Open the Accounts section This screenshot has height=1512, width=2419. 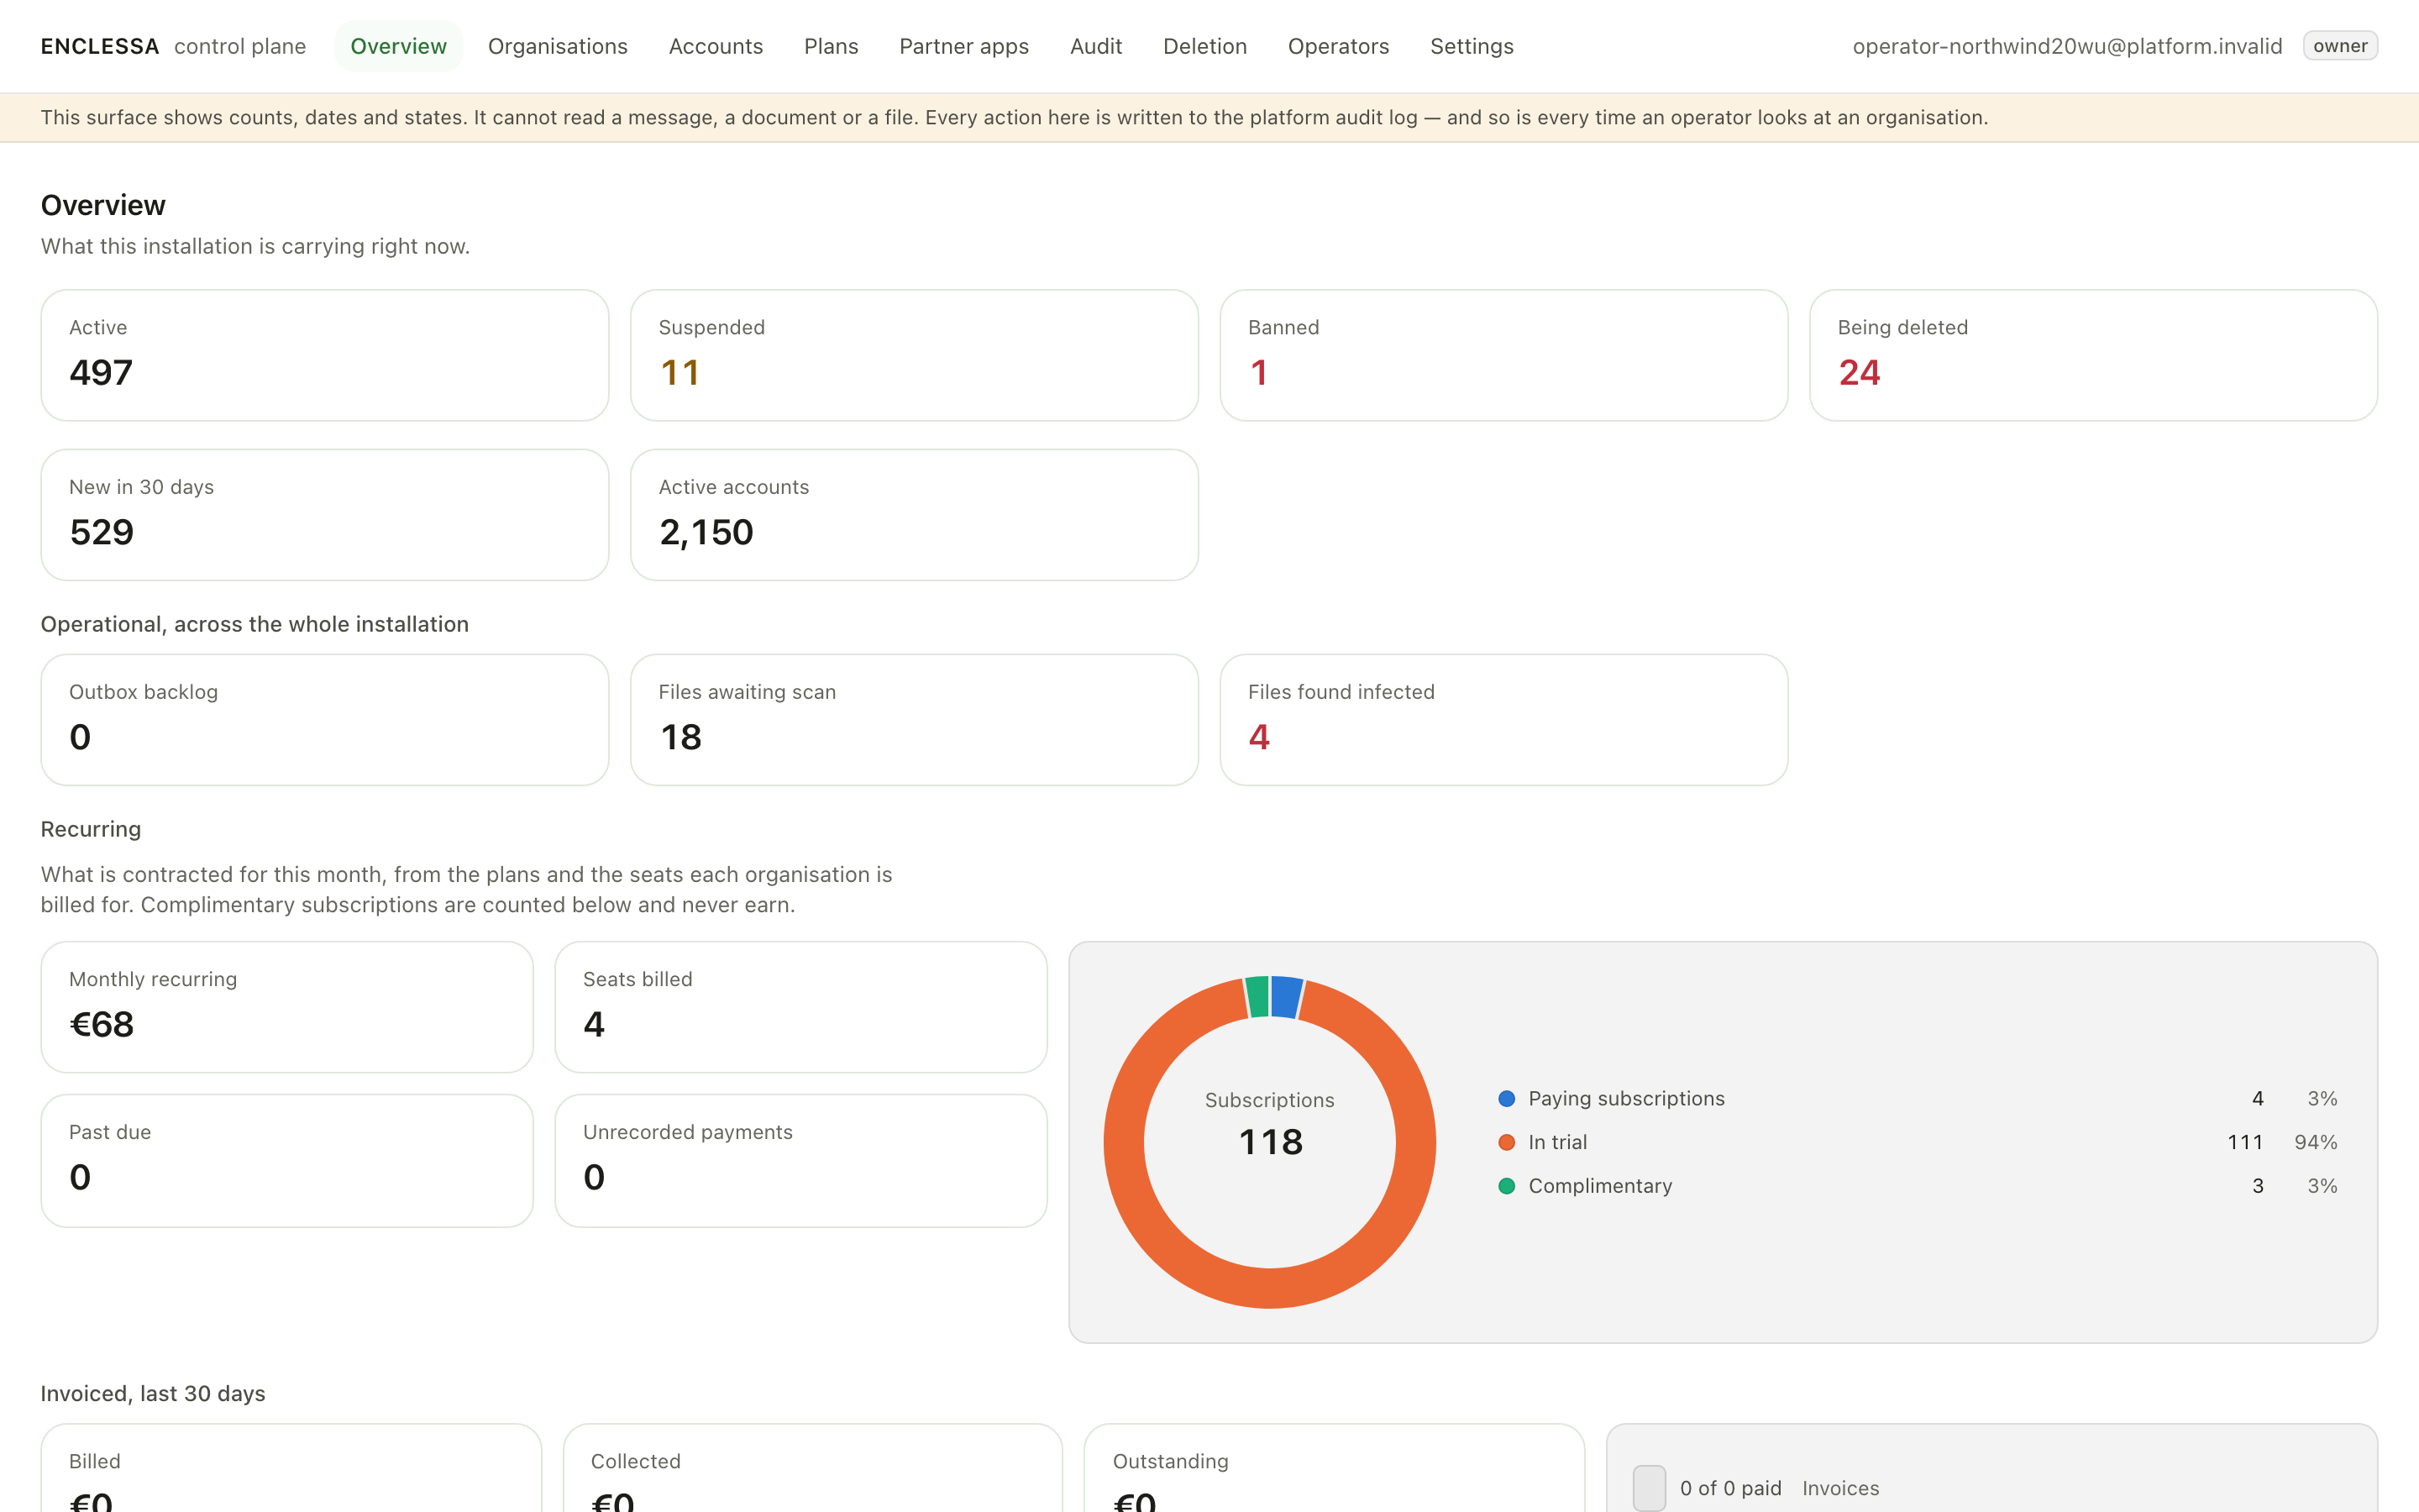coord(716,46)
